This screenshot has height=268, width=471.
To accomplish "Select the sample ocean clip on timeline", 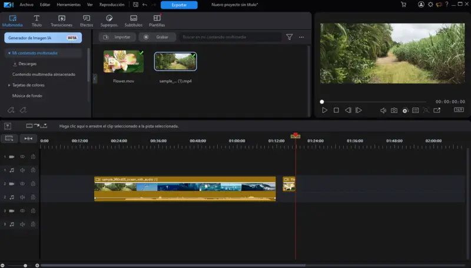I will point(185,189).
